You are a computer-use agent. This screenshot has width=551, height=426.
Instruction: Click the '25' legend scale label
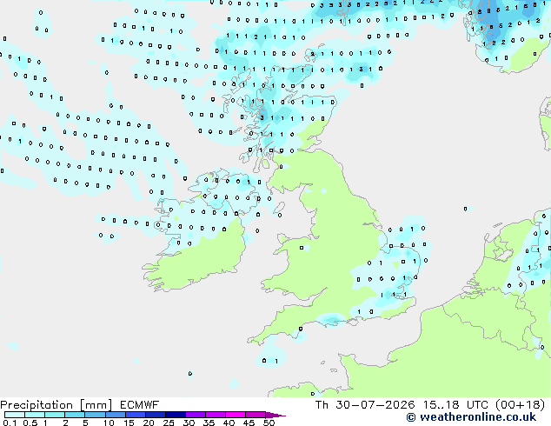tap(169, 423)
